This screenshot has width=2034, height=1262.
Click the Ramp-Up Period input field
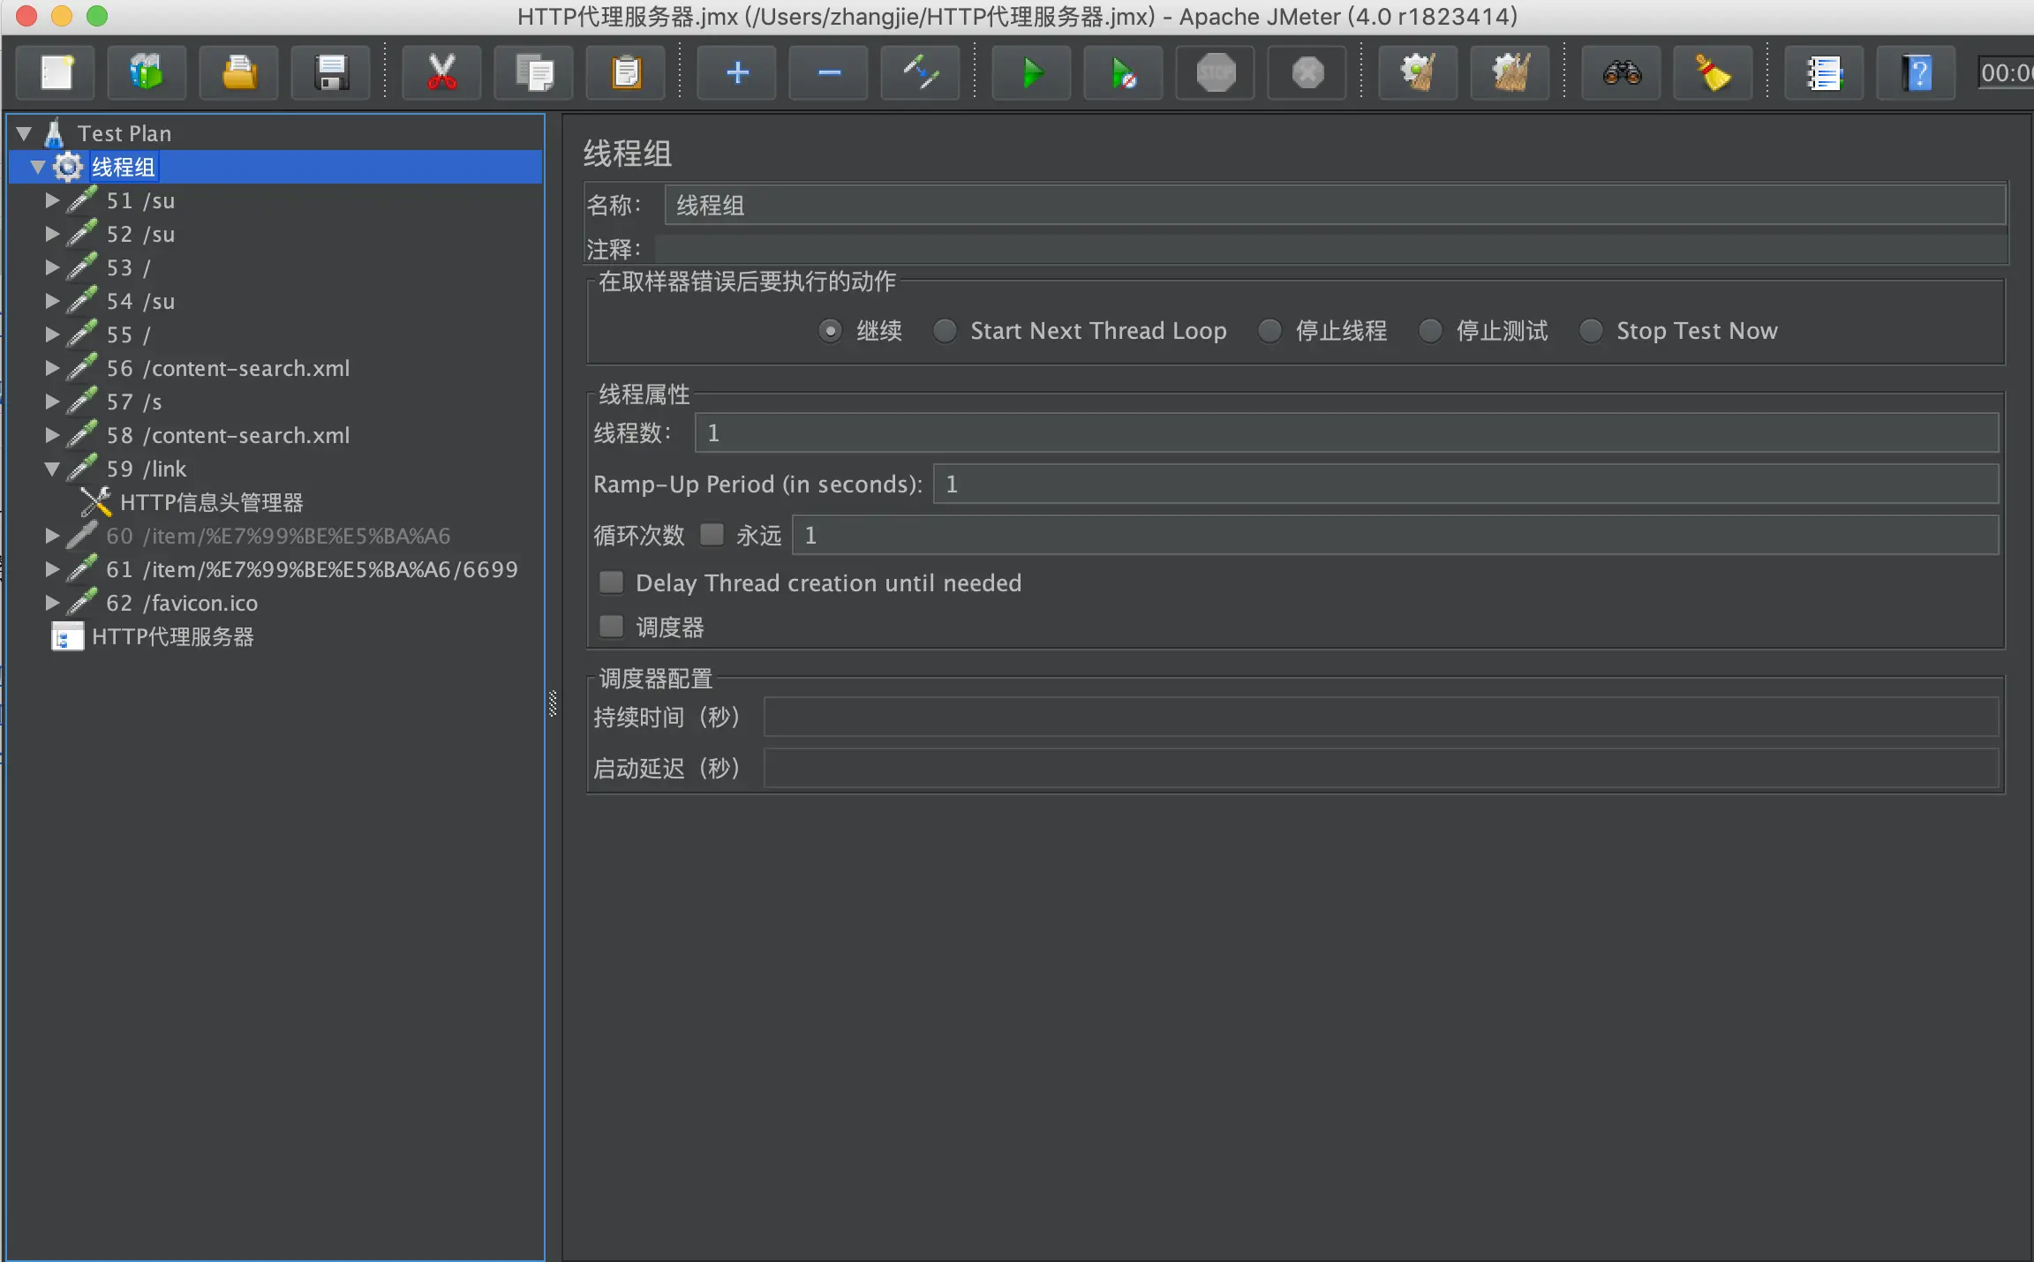click(x=1465, y=484)
